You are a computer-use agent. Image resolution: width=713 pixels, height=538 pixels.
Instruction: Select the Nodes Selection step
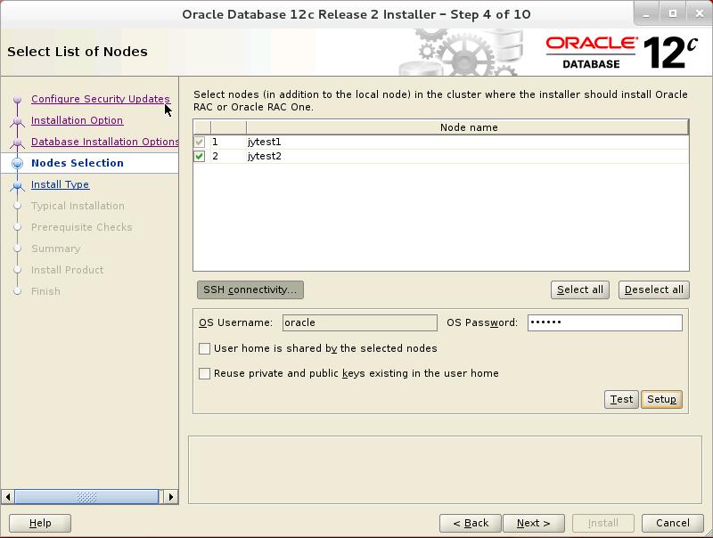[78, 163]
